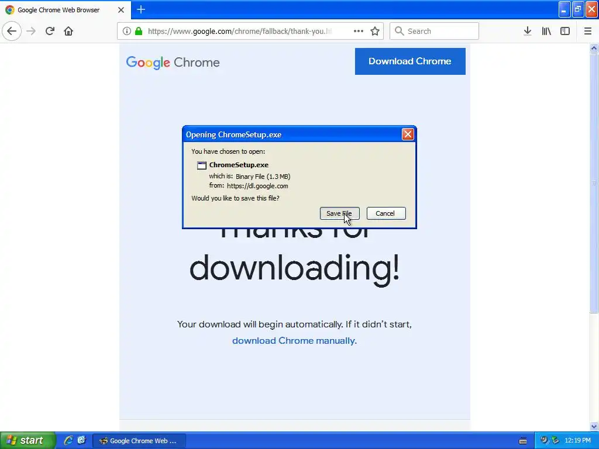599x449 pixels.
Task: Click the ChromeSetup.exe file name text
Action: point(239,165)
